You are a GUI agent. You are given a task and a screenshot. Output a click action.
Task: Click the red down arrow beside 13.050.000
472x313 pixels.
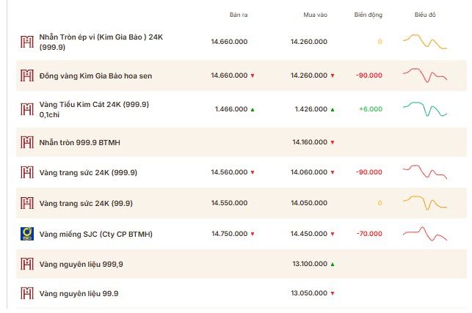click(x=333, y=293)
